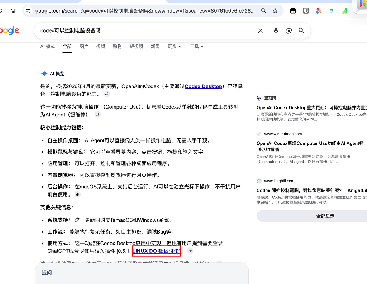
Task: Switch to 短视频 tab
Action: point(136,47)
